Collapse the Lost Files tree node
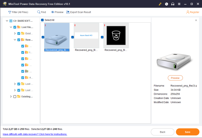The image size is (202, 138). (11, 27)
